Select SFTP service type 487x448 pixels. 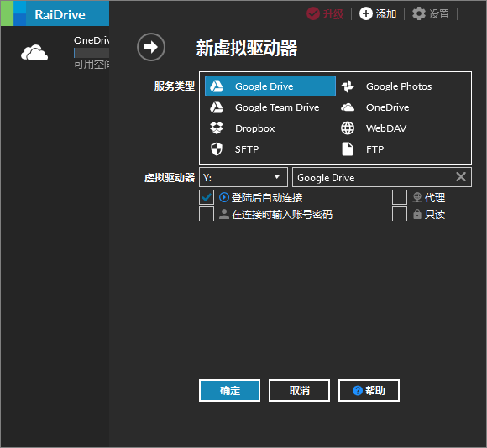click(270, 149)
